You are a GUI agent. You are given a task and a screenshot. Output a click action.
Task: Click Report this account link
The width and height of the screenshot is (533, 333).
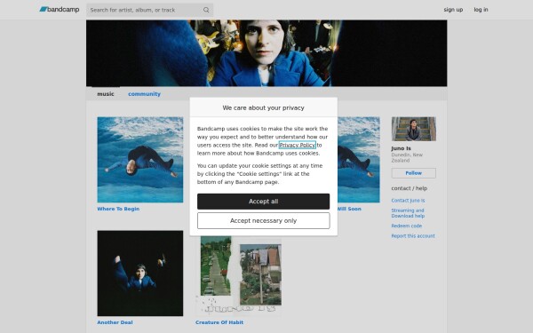[x=413, y=236]
